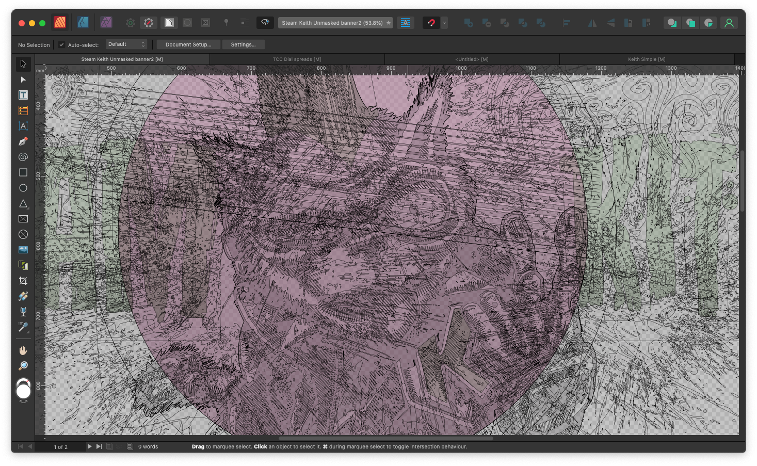Go to the next page arrow
757x466 pixels.
tap(89, 446)
